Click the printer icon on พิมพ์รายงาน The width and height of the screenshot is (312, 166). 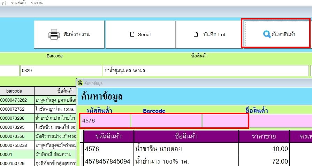point(54,34)
